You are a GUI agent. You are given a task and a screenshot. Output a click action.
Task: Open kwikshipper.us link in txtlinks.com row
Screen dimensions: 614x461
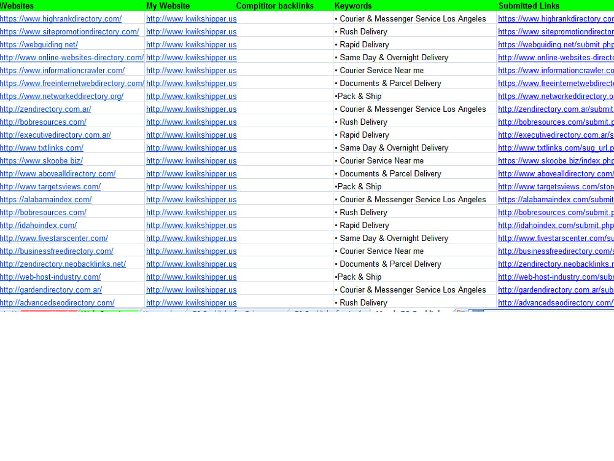[192, 148]
